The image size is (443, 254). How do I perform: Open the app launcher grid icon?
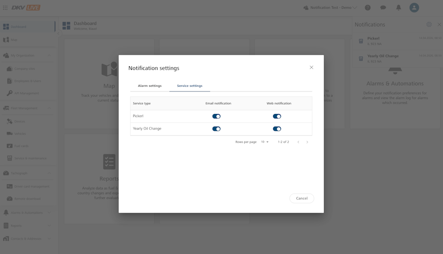coord(5,7)
